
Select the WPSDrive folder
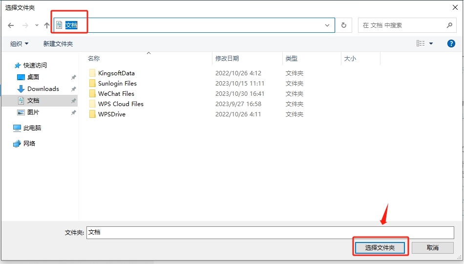[112, 114]
